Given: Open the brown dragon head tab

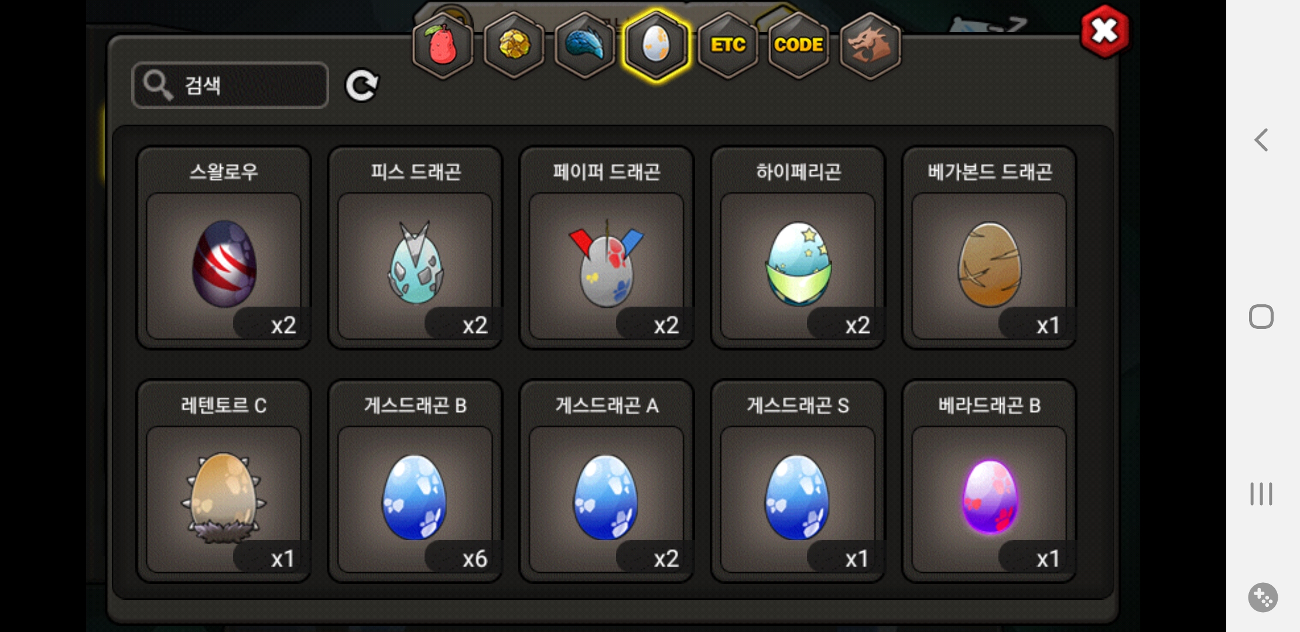Looking at the screenshot, I should coord(870,46).
